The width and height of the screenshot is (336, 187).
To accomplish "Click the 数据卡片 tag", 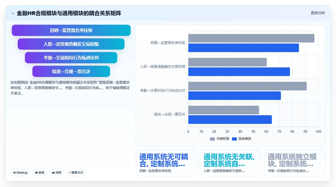I will (x=76, y=173).
